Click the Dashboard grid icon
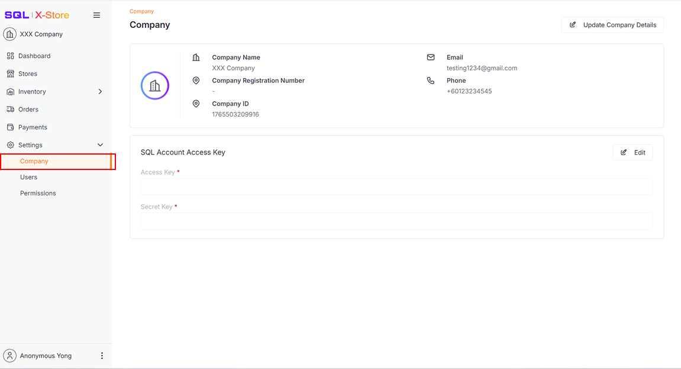 [10, 56]
